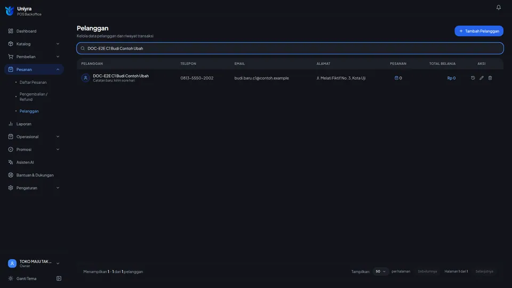View transaction history for Budi Contoh Ubah
The width and height of the screenshot is (512, 288).
[473, 78]
